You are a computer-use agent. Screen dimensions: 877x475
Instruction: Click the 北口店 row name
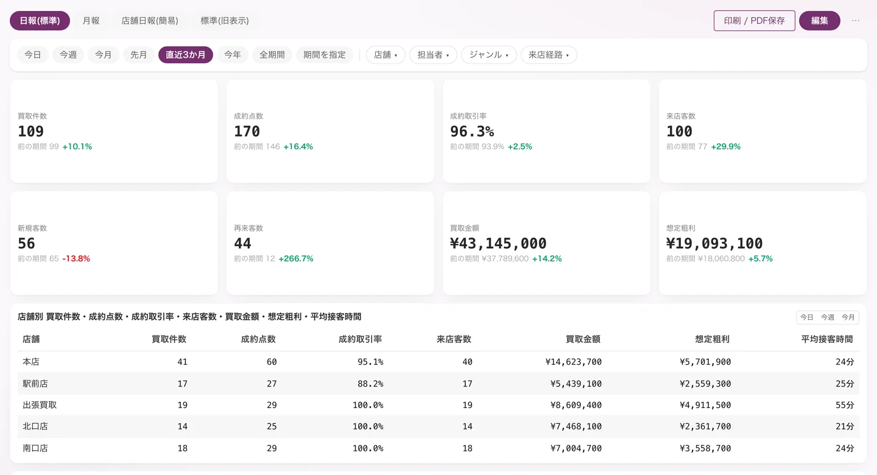[x=35, y=426]
